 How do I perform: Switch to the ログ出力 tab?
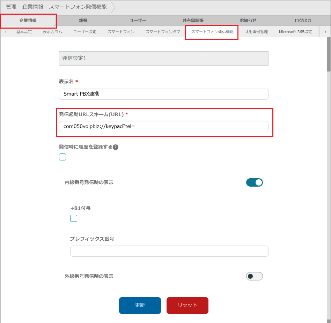pyautogui.click(x=303, y=21)
